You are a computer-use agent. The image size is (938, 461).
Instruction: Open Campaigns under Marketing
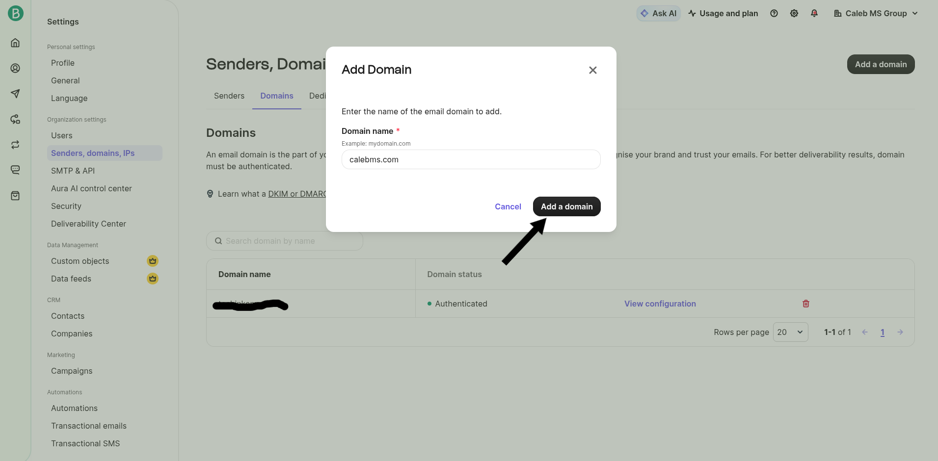coord(72,371)
